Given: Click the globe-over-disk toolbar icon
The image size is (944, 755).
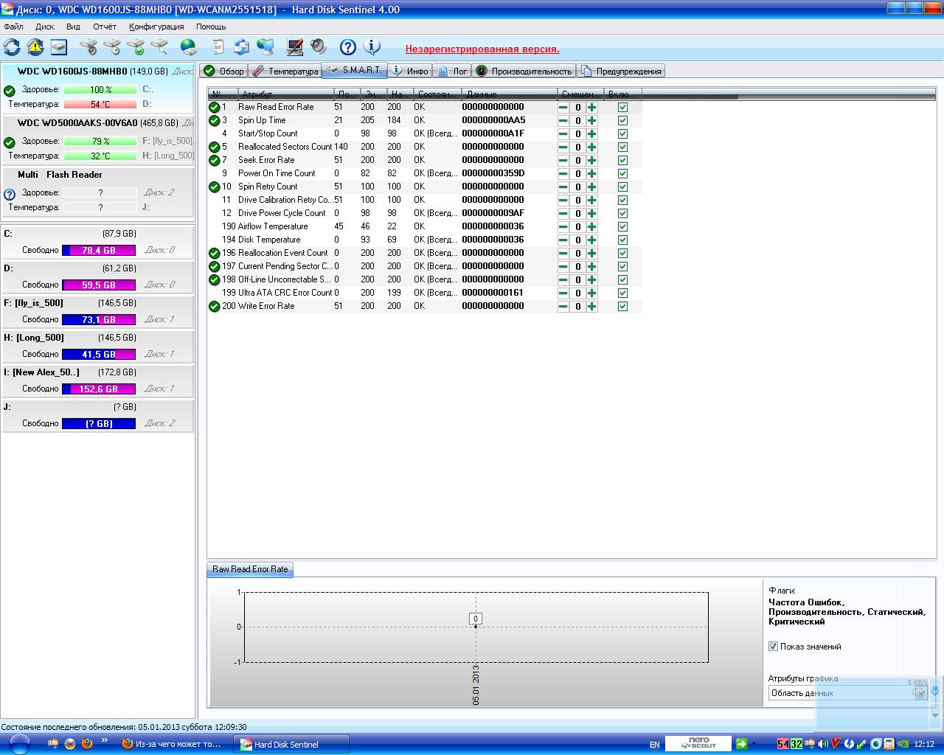Looking at the screenshot, I should pyautogui.click(x=189, y=47).
